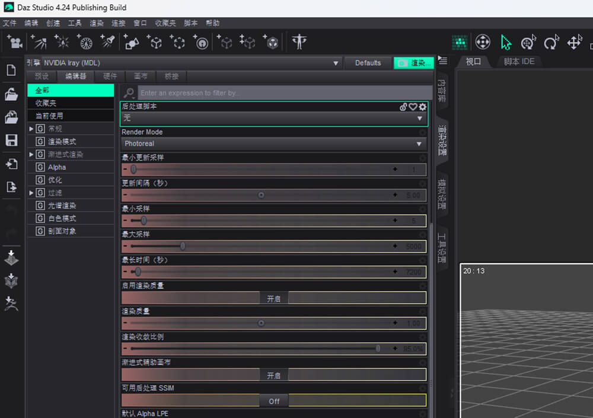The width and height of the screenshot is (593, 418).
Task: Click the Import file icon
Action: [11, 164]
